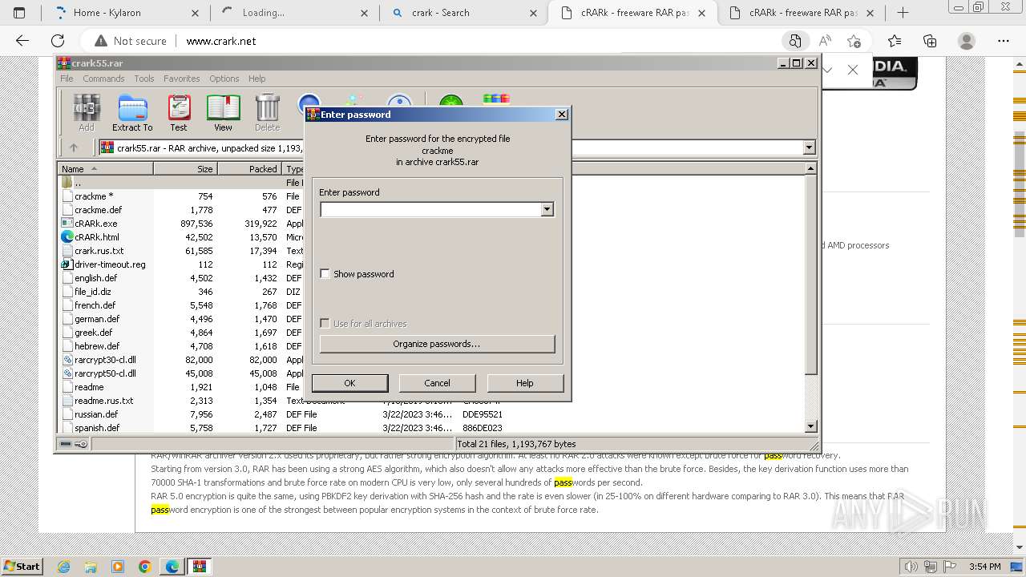
Task: Open Edge Collections icon
Action: (x=930, y=41)
